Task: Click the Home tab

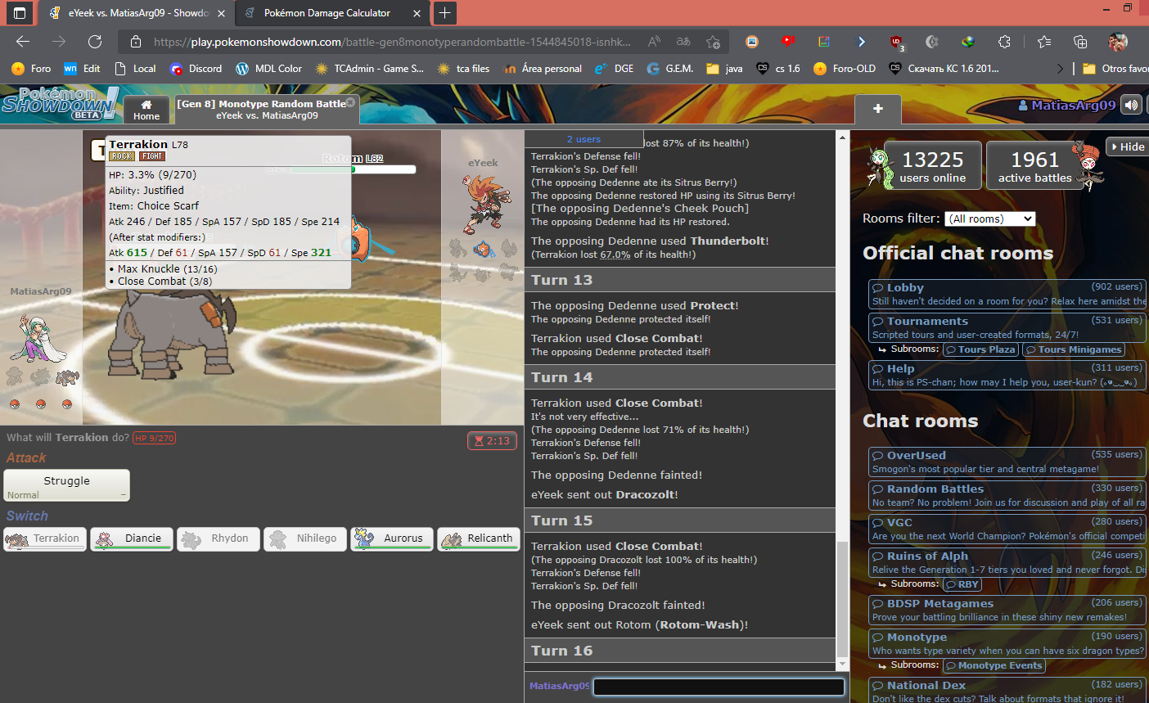Action: click(146, 110)
